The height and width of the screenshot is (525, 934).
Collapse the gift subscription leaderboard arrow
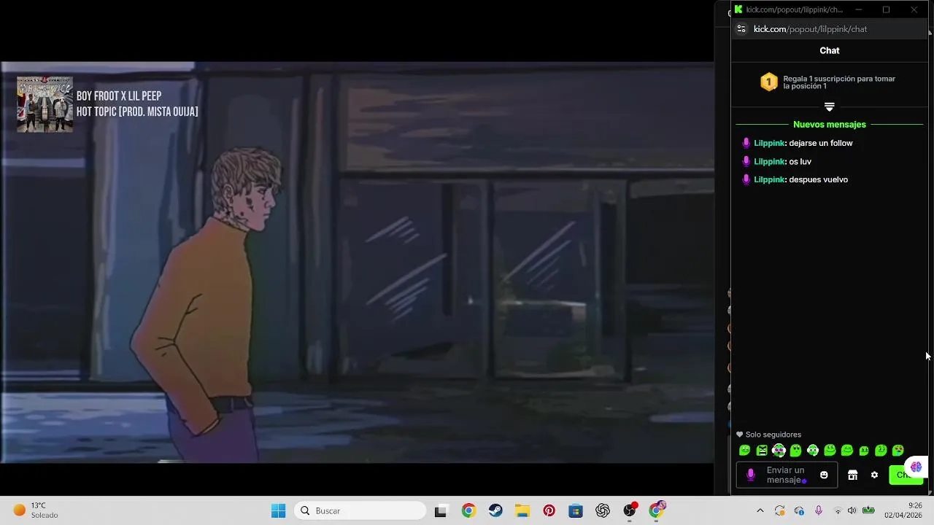(829, 106)
